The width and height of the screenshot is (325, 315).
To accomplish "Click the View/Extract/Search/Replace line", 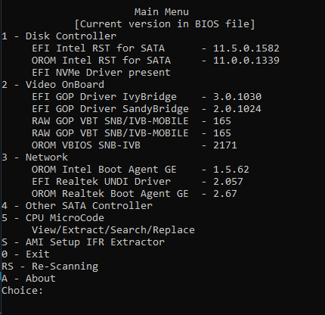I will click(x=113, y=230).
